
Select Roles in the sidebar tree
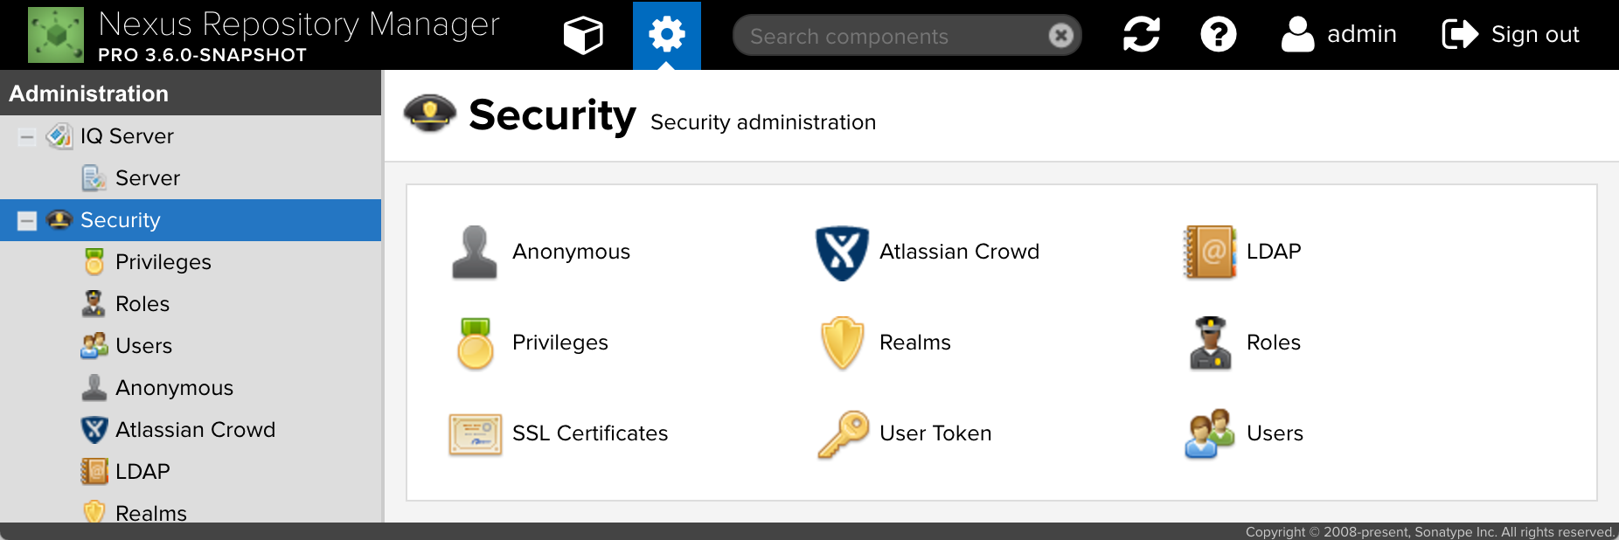pos(142,304)
